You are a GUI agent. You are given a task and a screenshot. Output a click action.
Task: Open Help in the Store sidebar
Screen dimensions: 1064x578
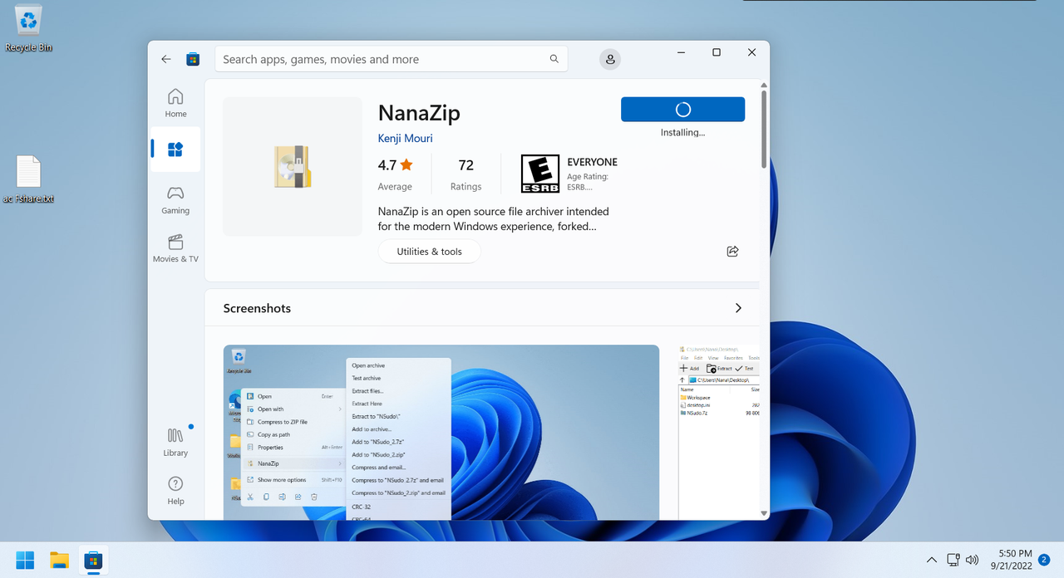(175, 490)
